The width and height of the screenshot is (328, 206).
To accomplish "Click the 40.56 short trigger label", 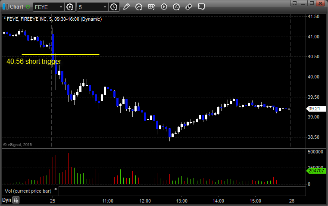I will tap(34, 62).
